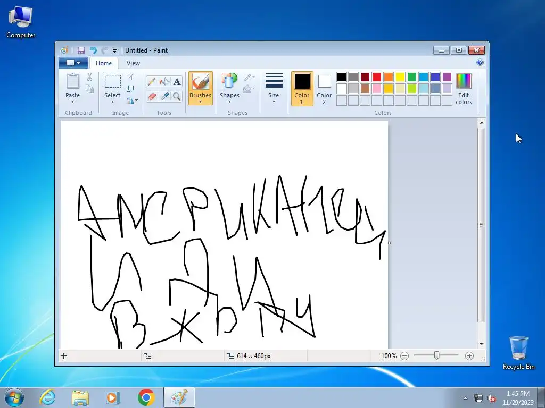The height and width of the screenshot is (408, 545).
Task: Pick the black color swatch
Action: tap(342, 77)
